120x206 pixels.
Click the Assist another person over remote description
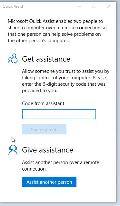pos(60,165)
